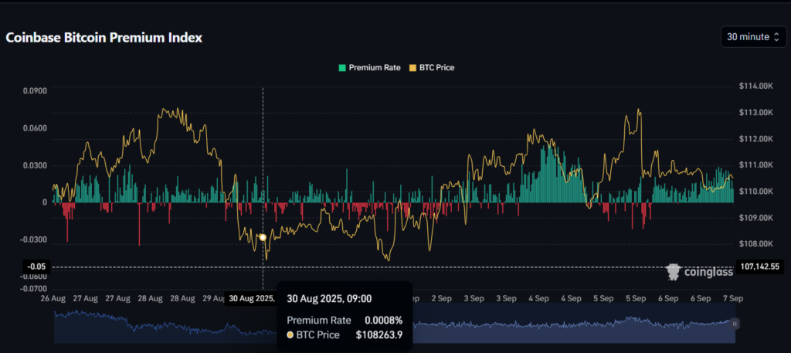Click the 7 Sep x-axis label
The height and width of the screenshot is (353, 791).
732,298
